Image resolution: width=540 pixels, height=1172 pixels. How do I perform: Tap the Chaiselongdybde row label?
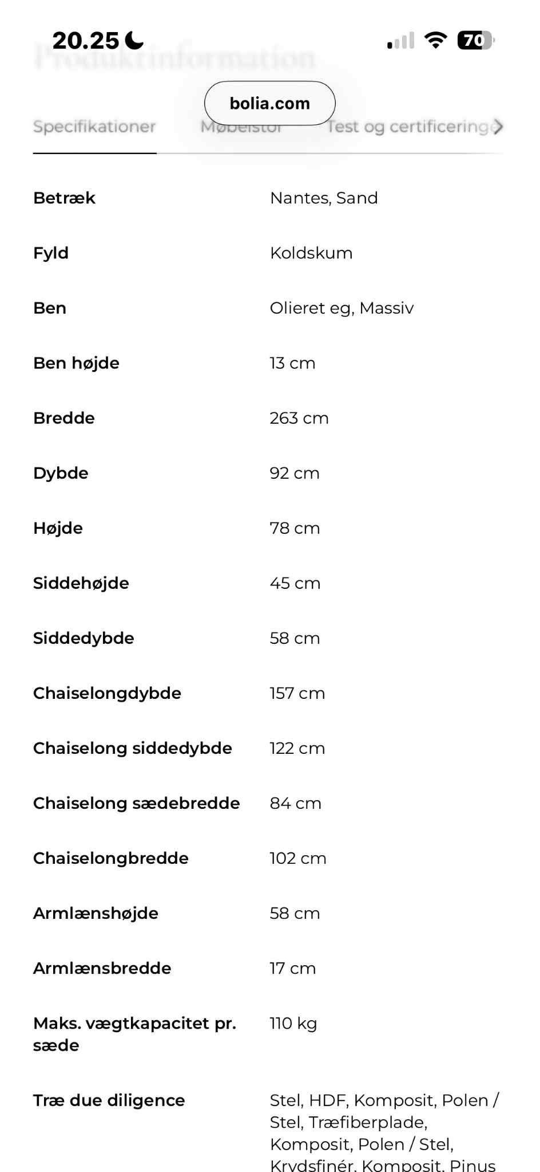(x=107, y=693)
